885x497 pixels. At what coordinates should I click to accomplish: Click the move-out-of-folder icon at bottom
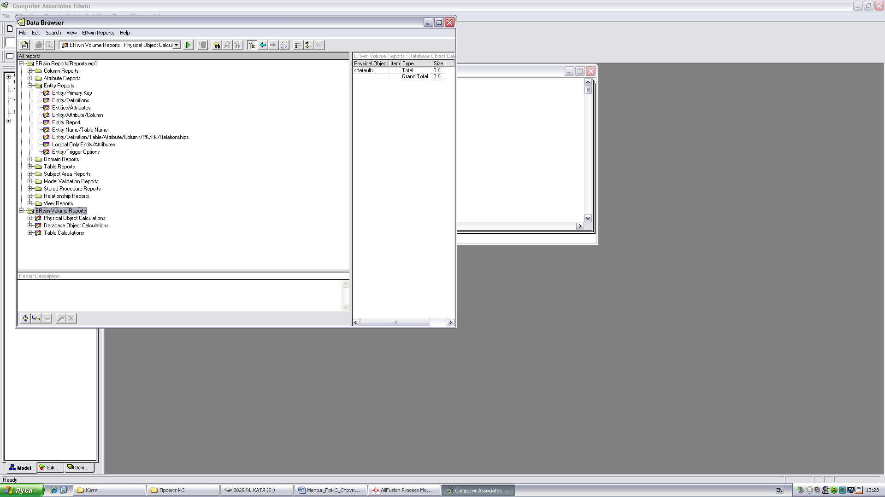(x=47, y=318)
